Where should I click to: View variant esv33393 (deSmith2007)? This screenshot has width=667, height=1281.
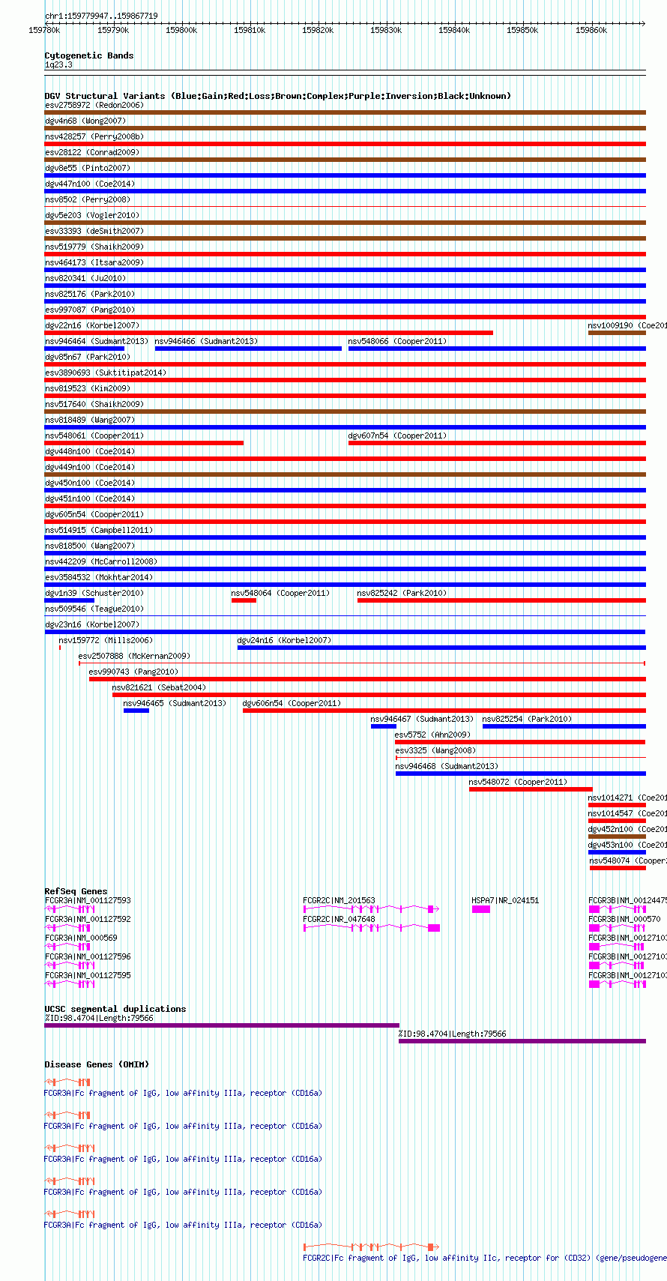(94, 231)
